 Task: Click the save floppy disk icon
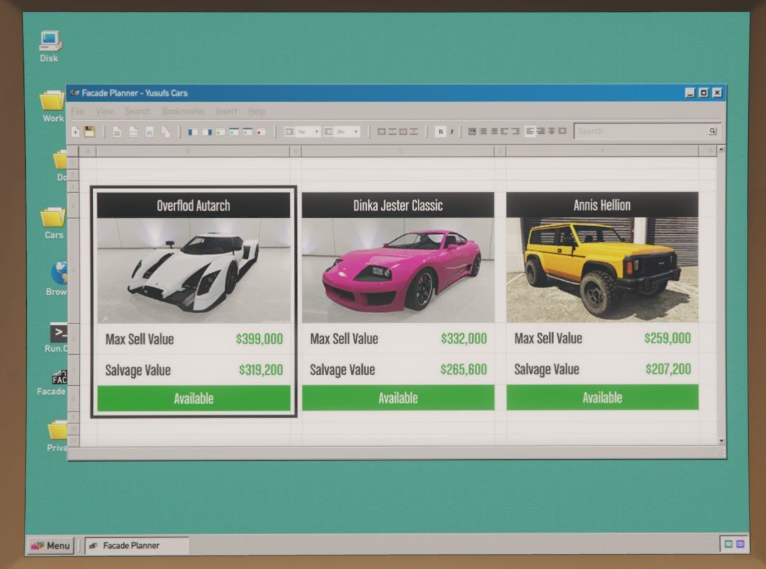89,131
